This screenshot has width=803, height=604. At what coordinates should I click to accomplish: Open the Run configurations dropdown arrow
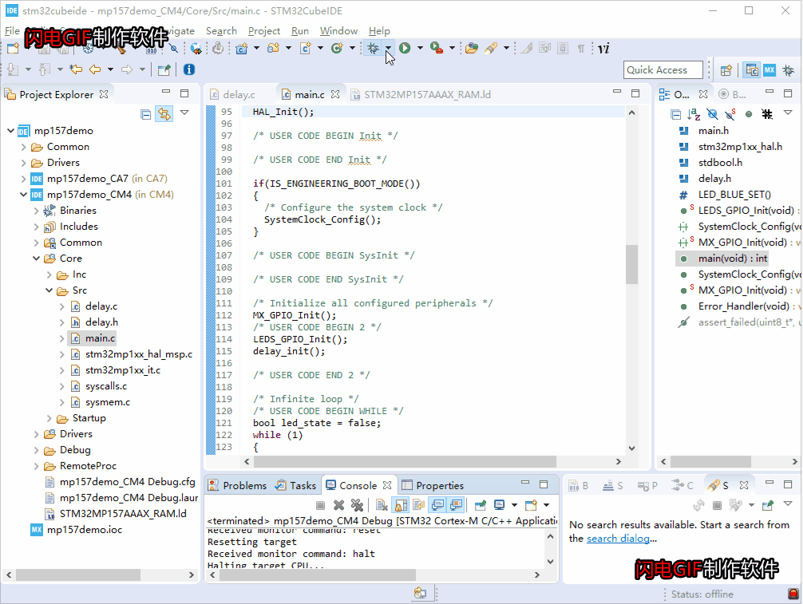(x=420, y=48)
